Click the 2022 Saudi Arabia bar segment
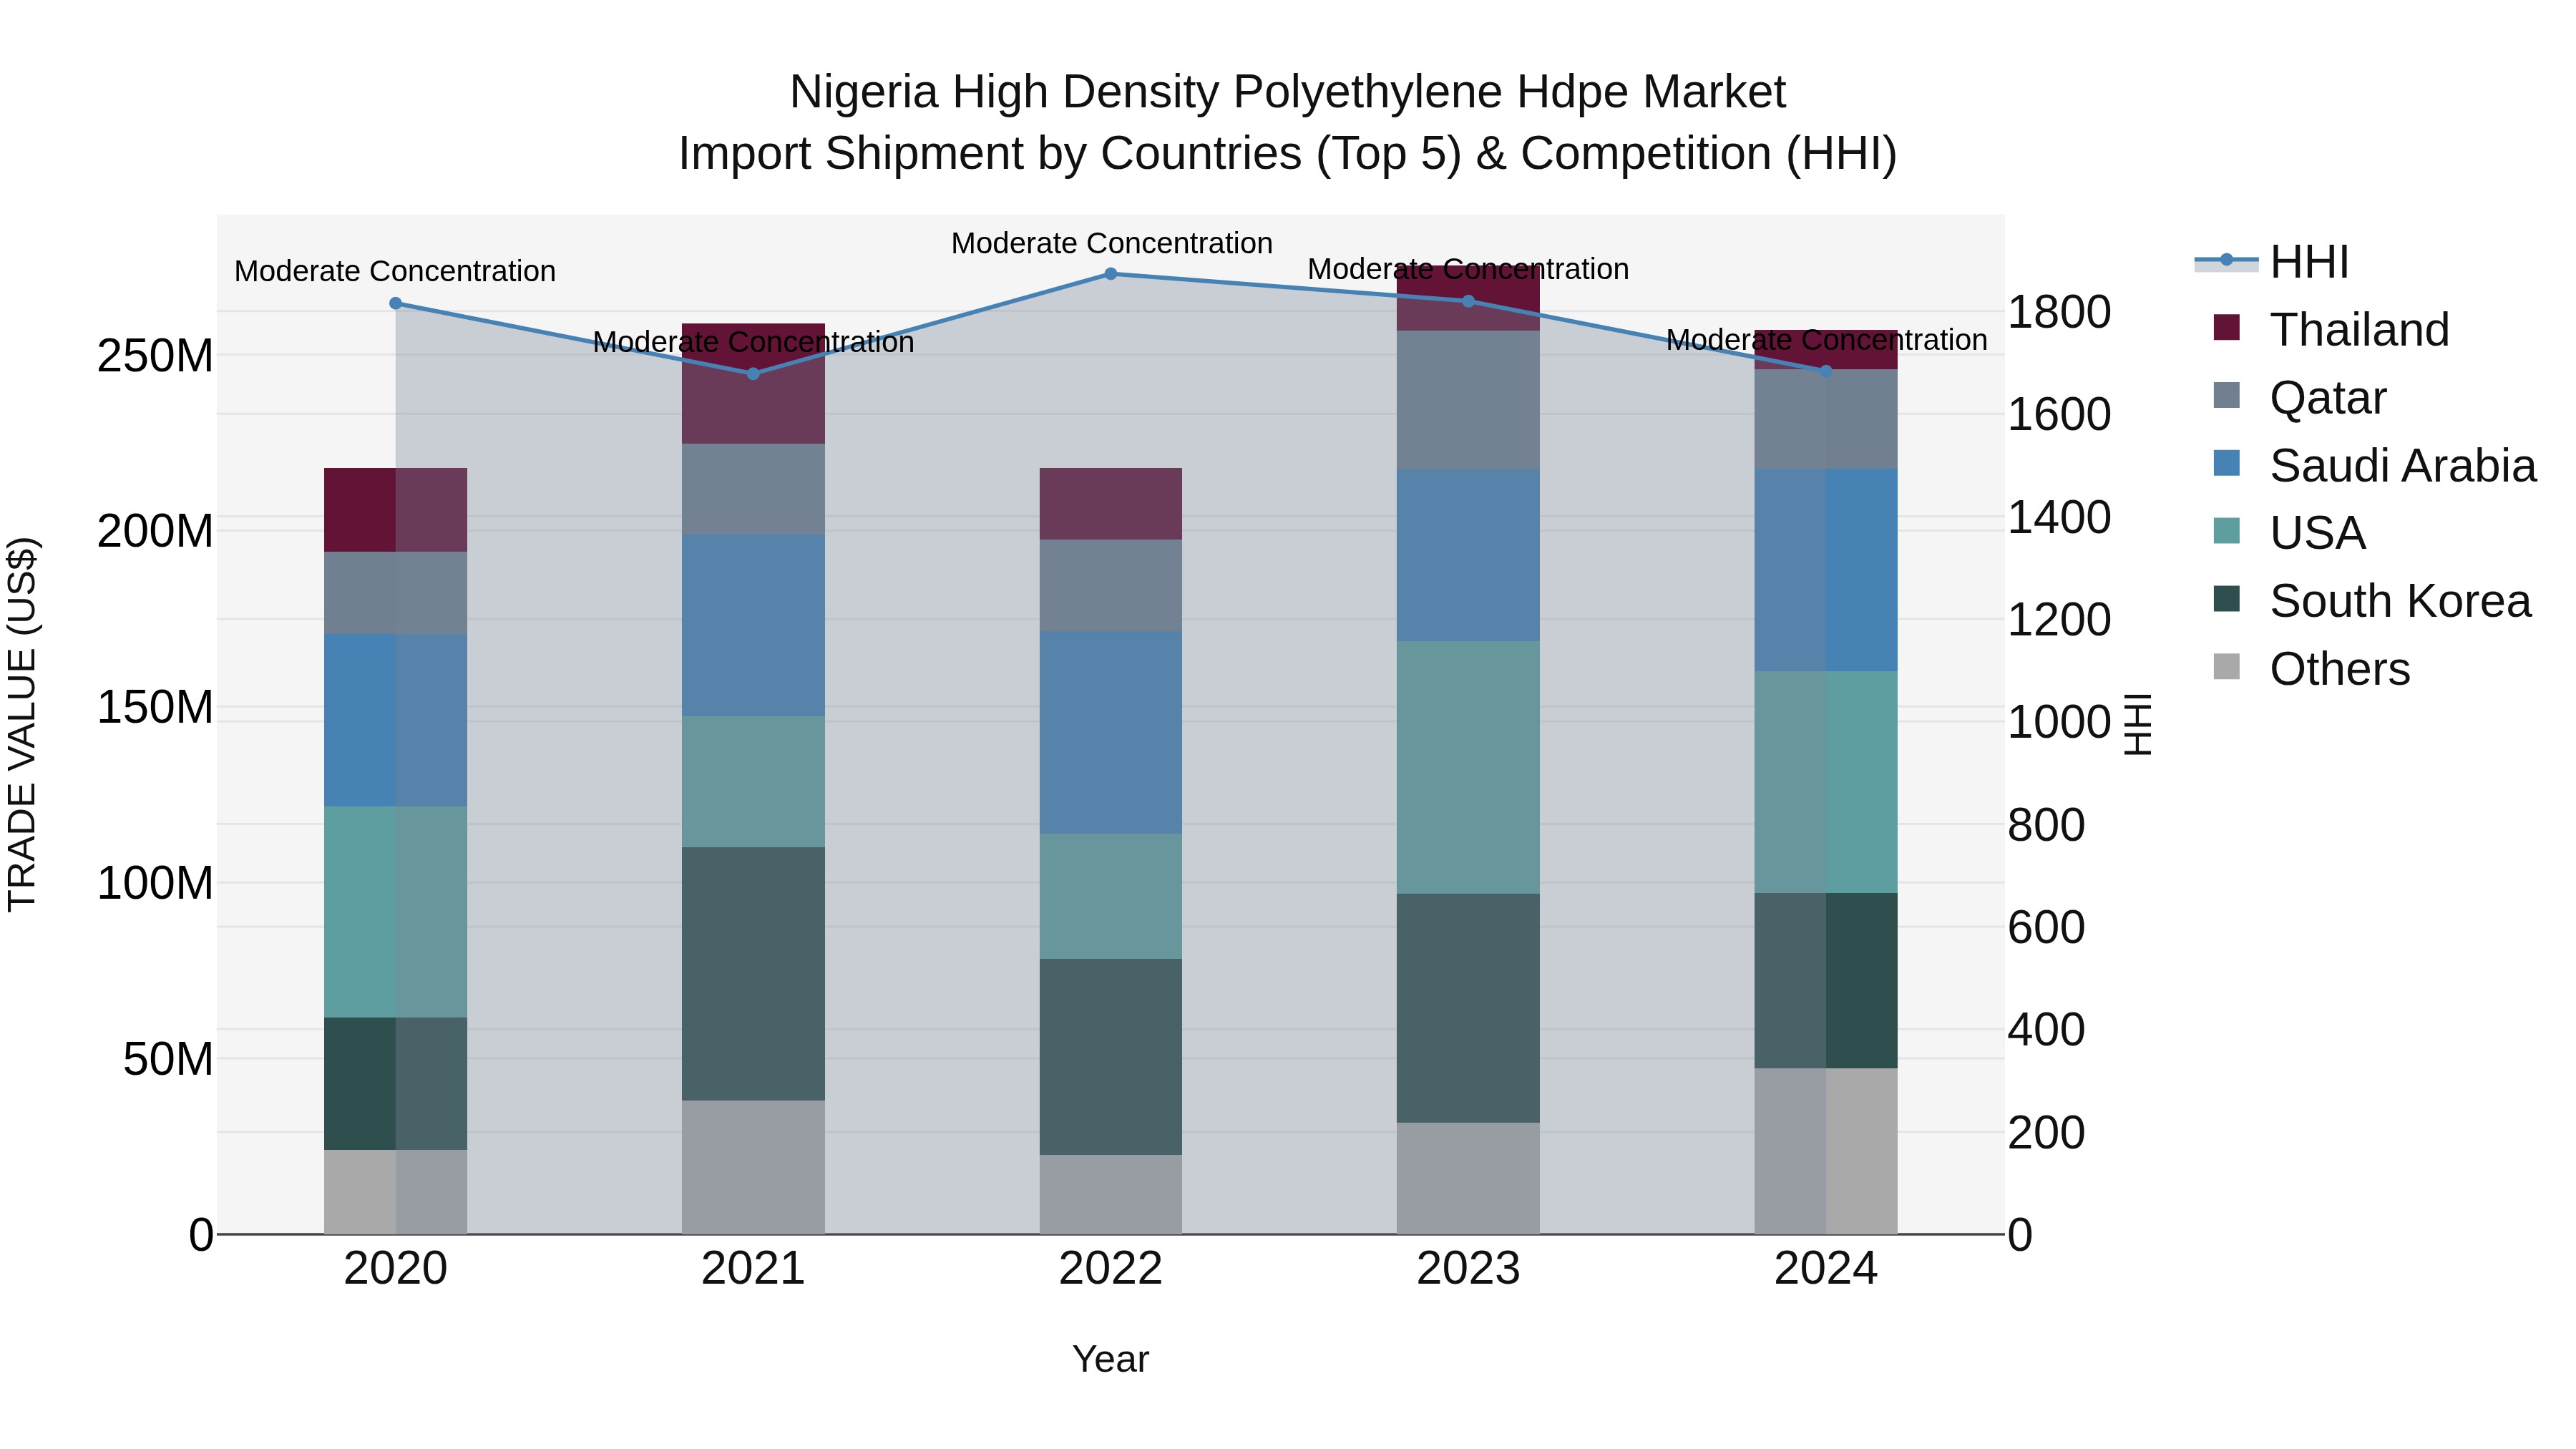This screenshot has height=1449, width=2576. [x=1111, y=733]
